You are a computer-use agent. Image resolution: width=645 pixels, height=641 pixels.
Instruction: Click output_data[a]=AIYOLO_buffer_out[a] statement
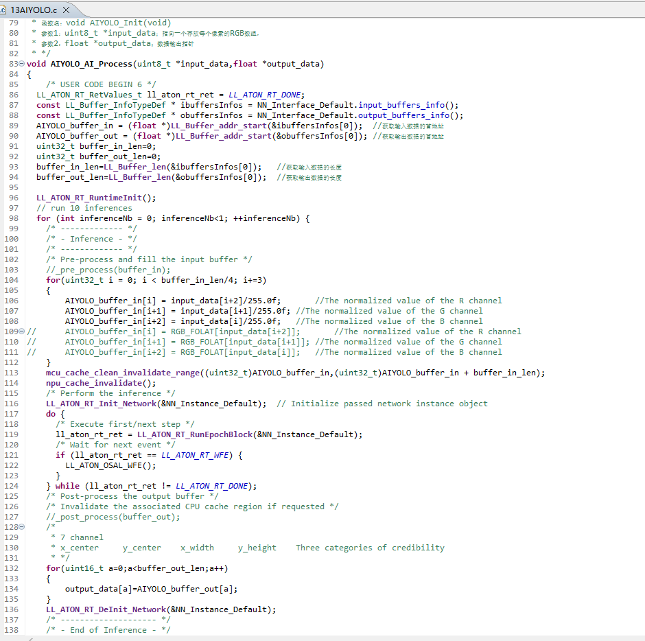click(152, 589)
